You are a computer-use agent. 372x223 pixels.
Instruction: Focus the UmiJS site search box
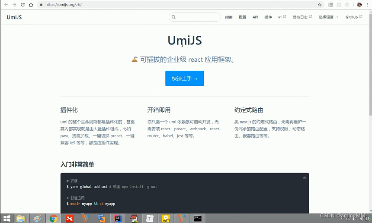(x=195, y=17)
